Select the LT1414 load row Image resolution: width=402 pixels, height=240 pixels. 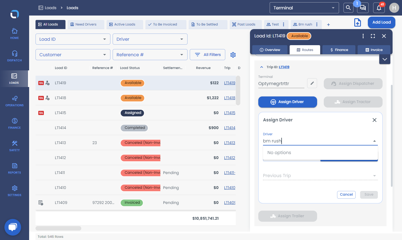pyautogui.click(x=136, y=128)
